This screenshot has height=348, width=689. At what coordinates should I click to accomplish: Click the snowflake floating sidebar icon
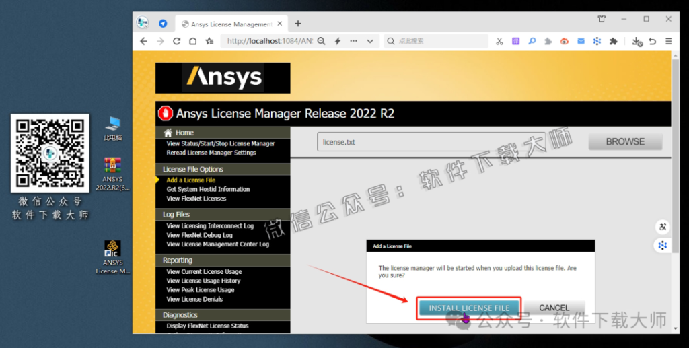pos(663,245)
